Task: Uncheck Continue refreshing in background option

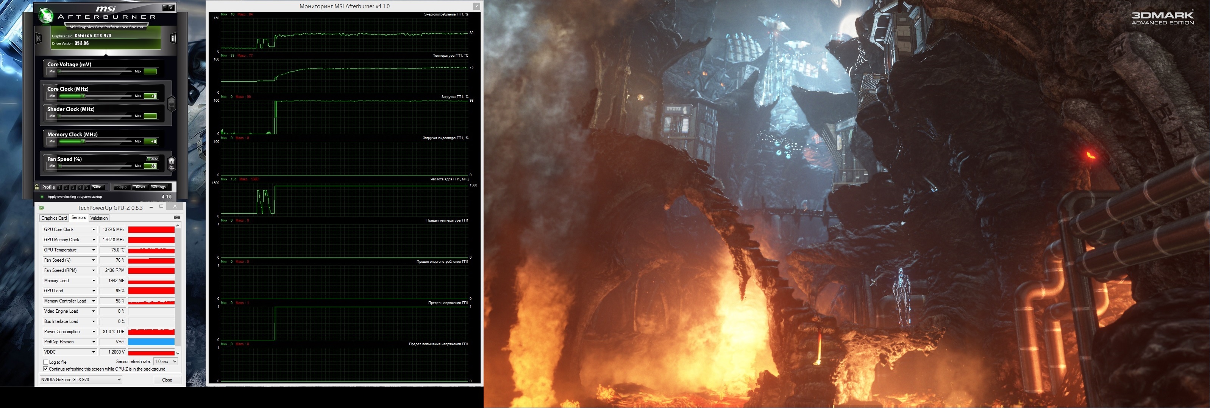Action: click(x=45, y=369)
